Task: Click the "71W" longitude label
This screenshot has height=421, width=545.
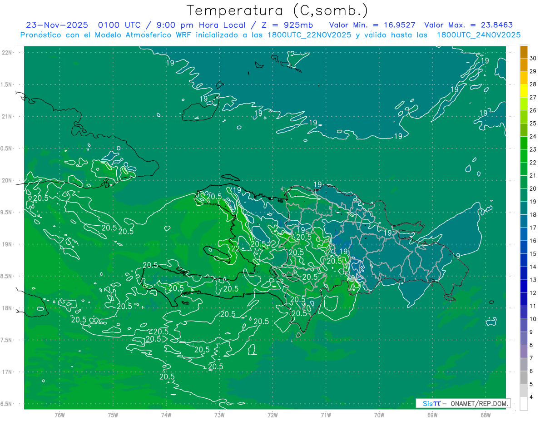Action: [x=326, y=415]
